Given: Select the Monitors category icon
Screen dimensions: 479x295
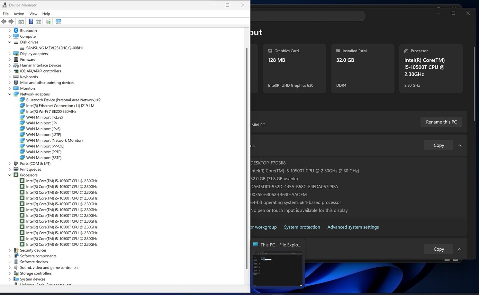Looking at the screenshot, I should (16, 88).
